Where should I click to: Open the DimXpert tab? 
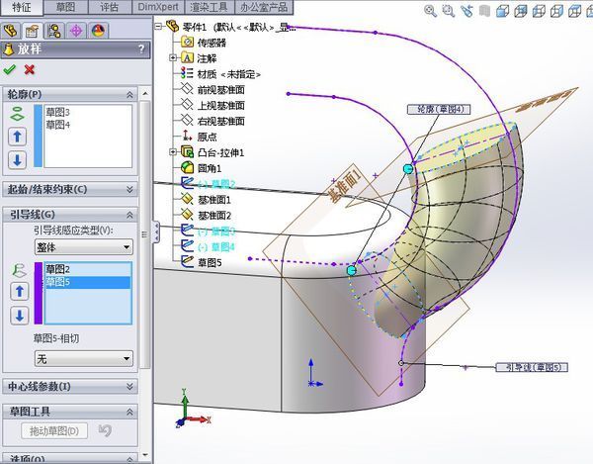pyautogui.click(x=158, y=7)
